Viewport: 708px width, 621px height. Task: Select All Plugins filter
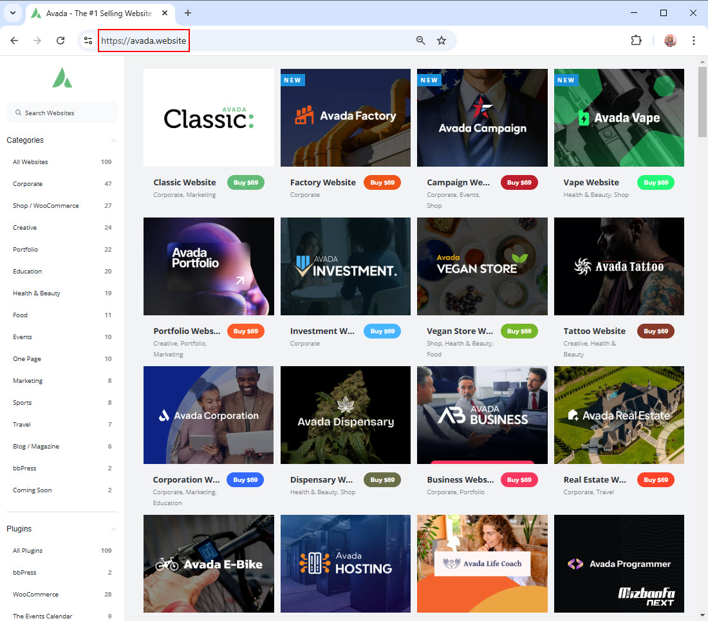click(62, 551)
